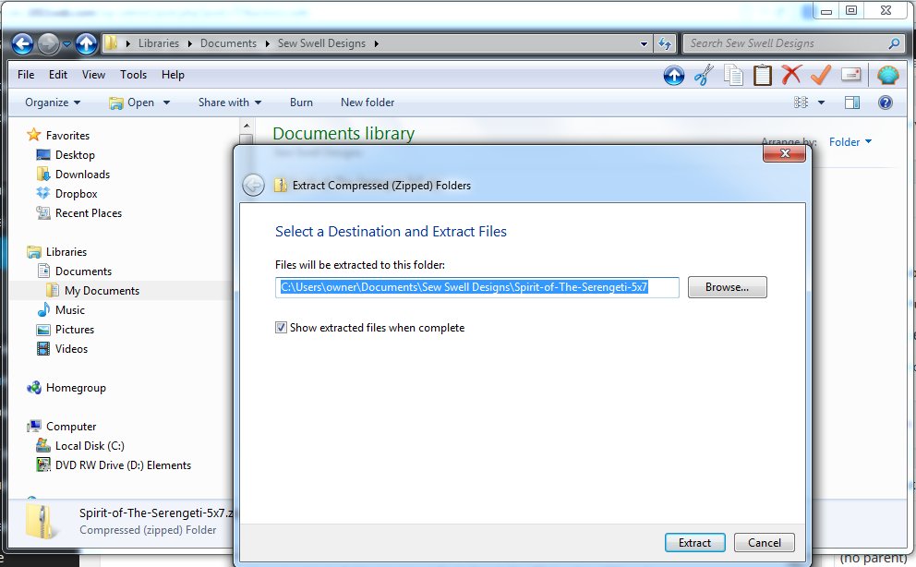Click the navigation pane scroll up arrow

coord(247,126)
